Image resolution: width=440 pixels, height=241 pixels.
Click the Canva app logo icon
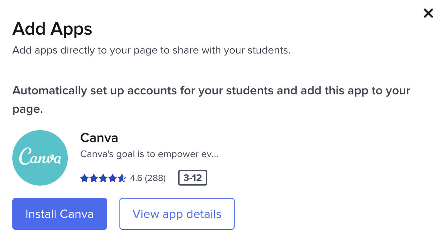point(40,157)
